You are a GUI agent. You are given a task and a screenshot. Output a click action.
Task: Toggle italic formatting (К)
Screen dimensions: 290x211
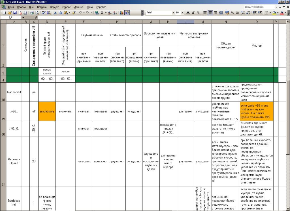(193, 13)
